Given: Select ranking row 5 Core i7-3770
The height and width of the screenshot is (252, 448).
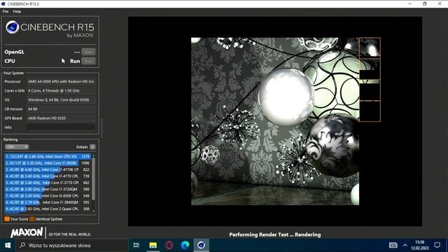Looking at the screenshot, I should (48, 183).
